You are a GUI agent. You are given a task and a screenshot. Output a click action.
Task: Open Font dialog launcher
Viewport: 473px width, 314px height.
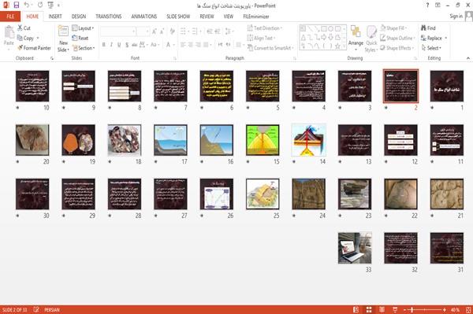(x=175, y=58)
